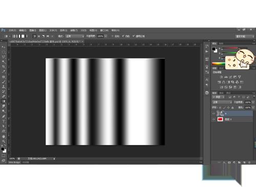Select the Eyedropper tool
The width and height of the screenshot is (256, 187).
[x=4, y=72]
